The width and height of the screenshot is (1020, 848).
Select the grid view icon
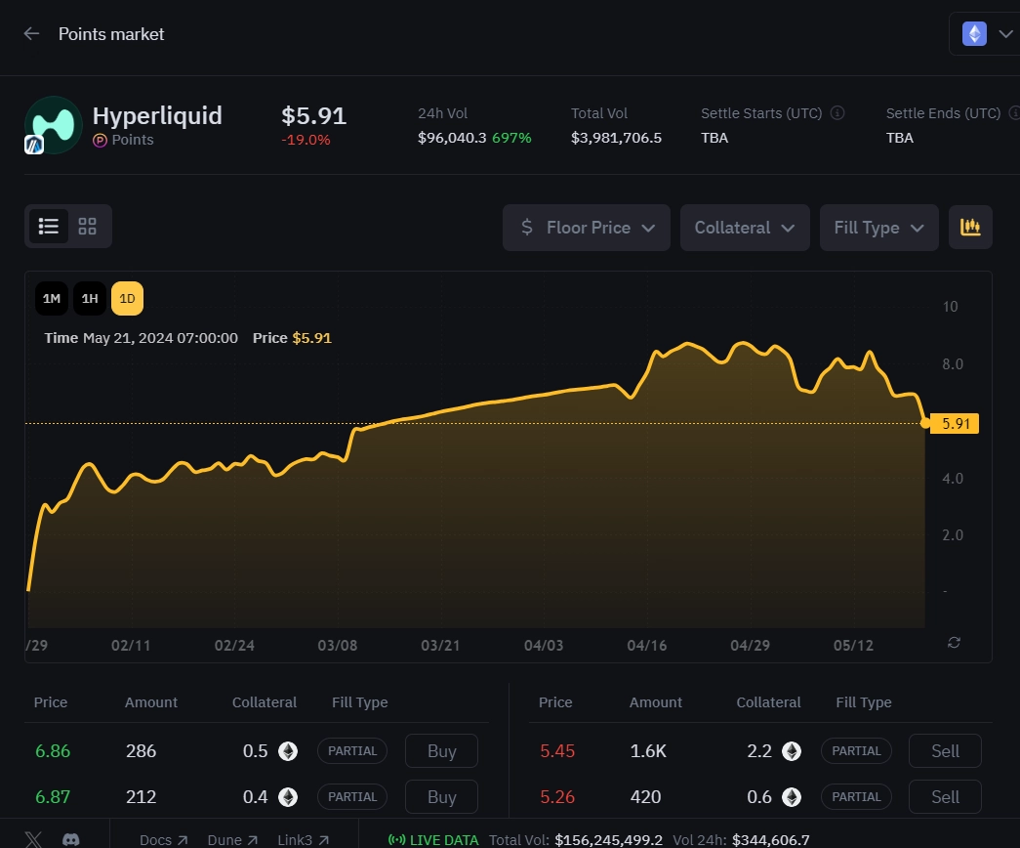click(86, 226)
